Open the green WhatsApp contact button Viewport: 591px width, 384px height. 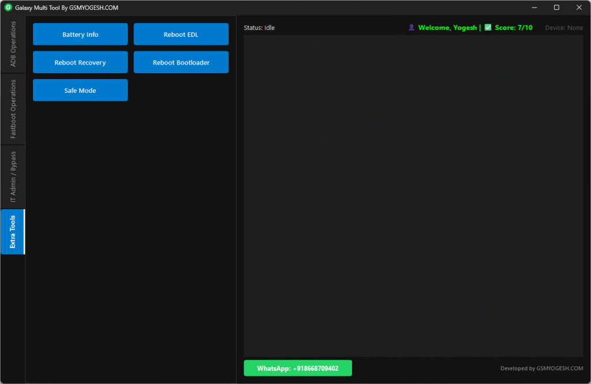pyautogui.click(x=297, y=368)
